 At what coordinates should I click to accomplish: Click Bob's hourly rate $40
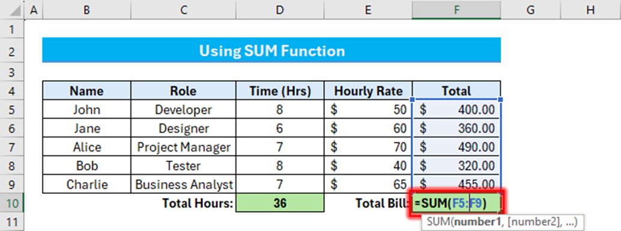coord(368,165)
